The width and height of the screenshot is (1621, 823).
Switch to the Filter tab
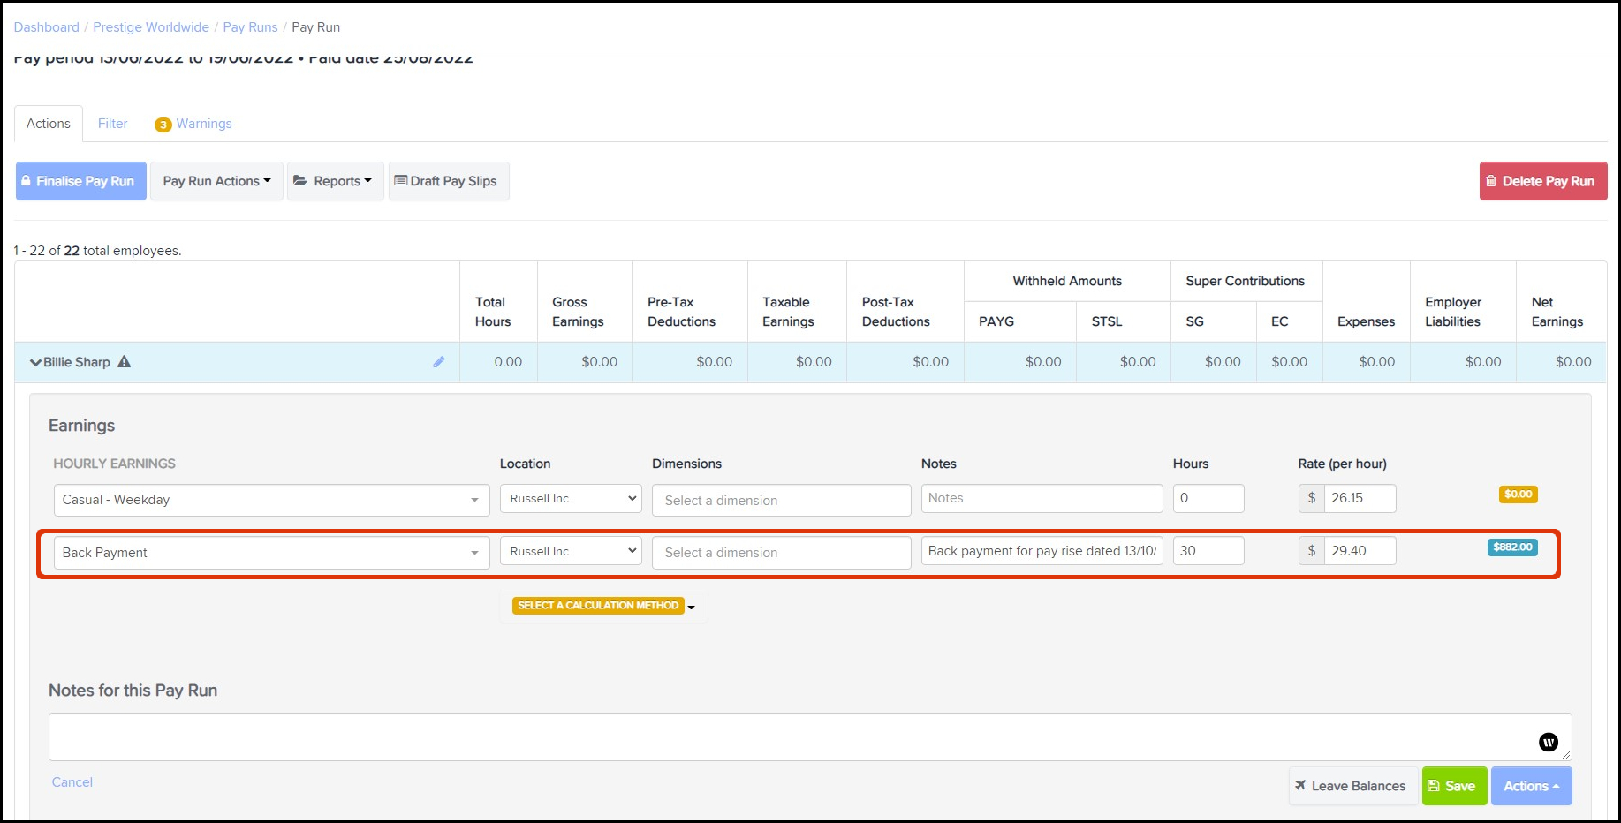[112, 124]
